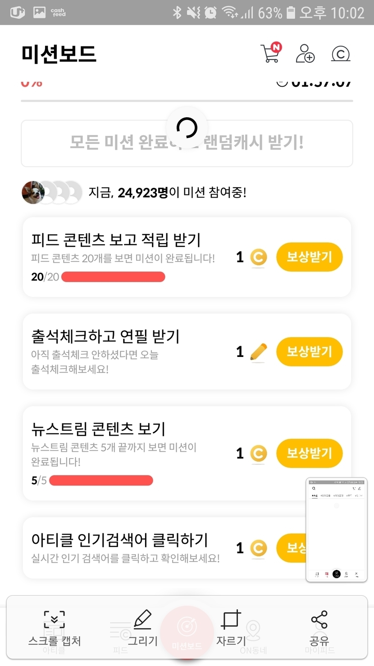Tap the feed content 20/20 progress bar
374x666 pixels.
tap(113, 277)
